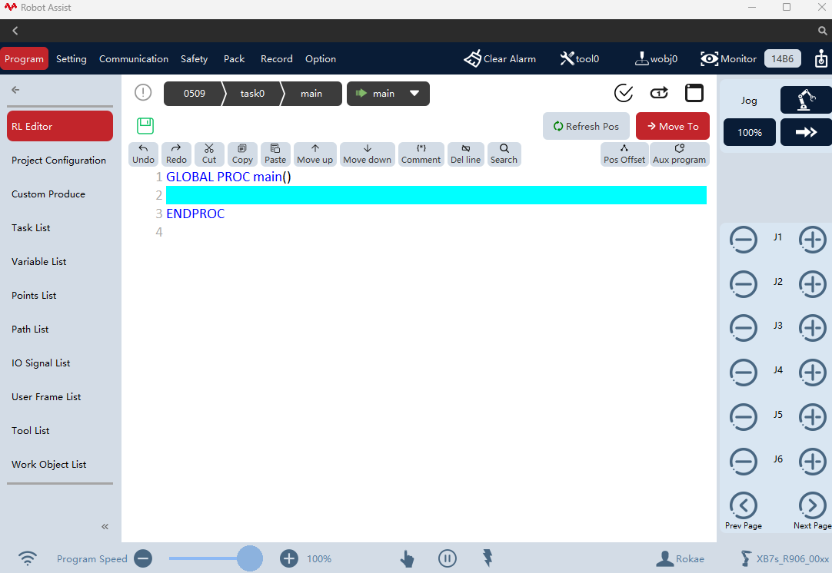Collapse the left sidebar with double chevron
The image size is (832, 573).
(x=105, y=526)
